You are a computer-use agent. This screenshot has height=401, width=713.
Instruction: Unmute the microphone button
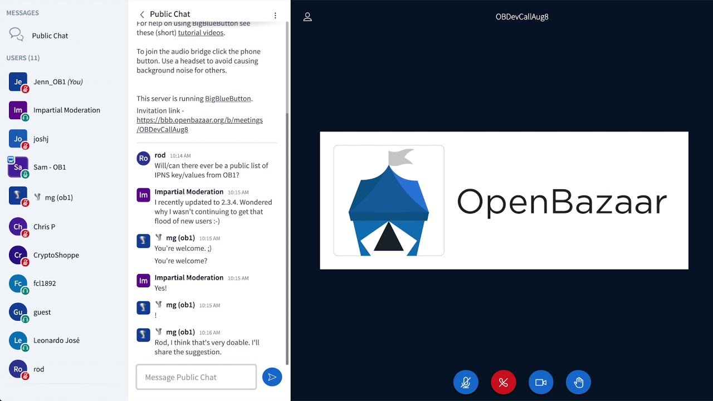(x=466, y=383)
